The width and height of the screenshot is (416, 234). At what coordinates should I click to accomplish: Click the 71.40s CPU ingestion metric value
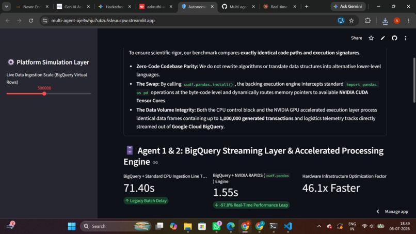point(139,188)
